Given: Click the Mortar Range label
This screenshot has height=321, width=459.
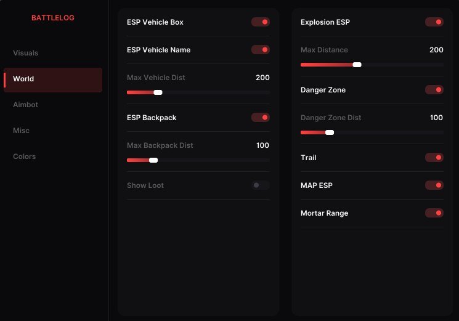Looking at the screenshot, I should (x=324, y=213).
